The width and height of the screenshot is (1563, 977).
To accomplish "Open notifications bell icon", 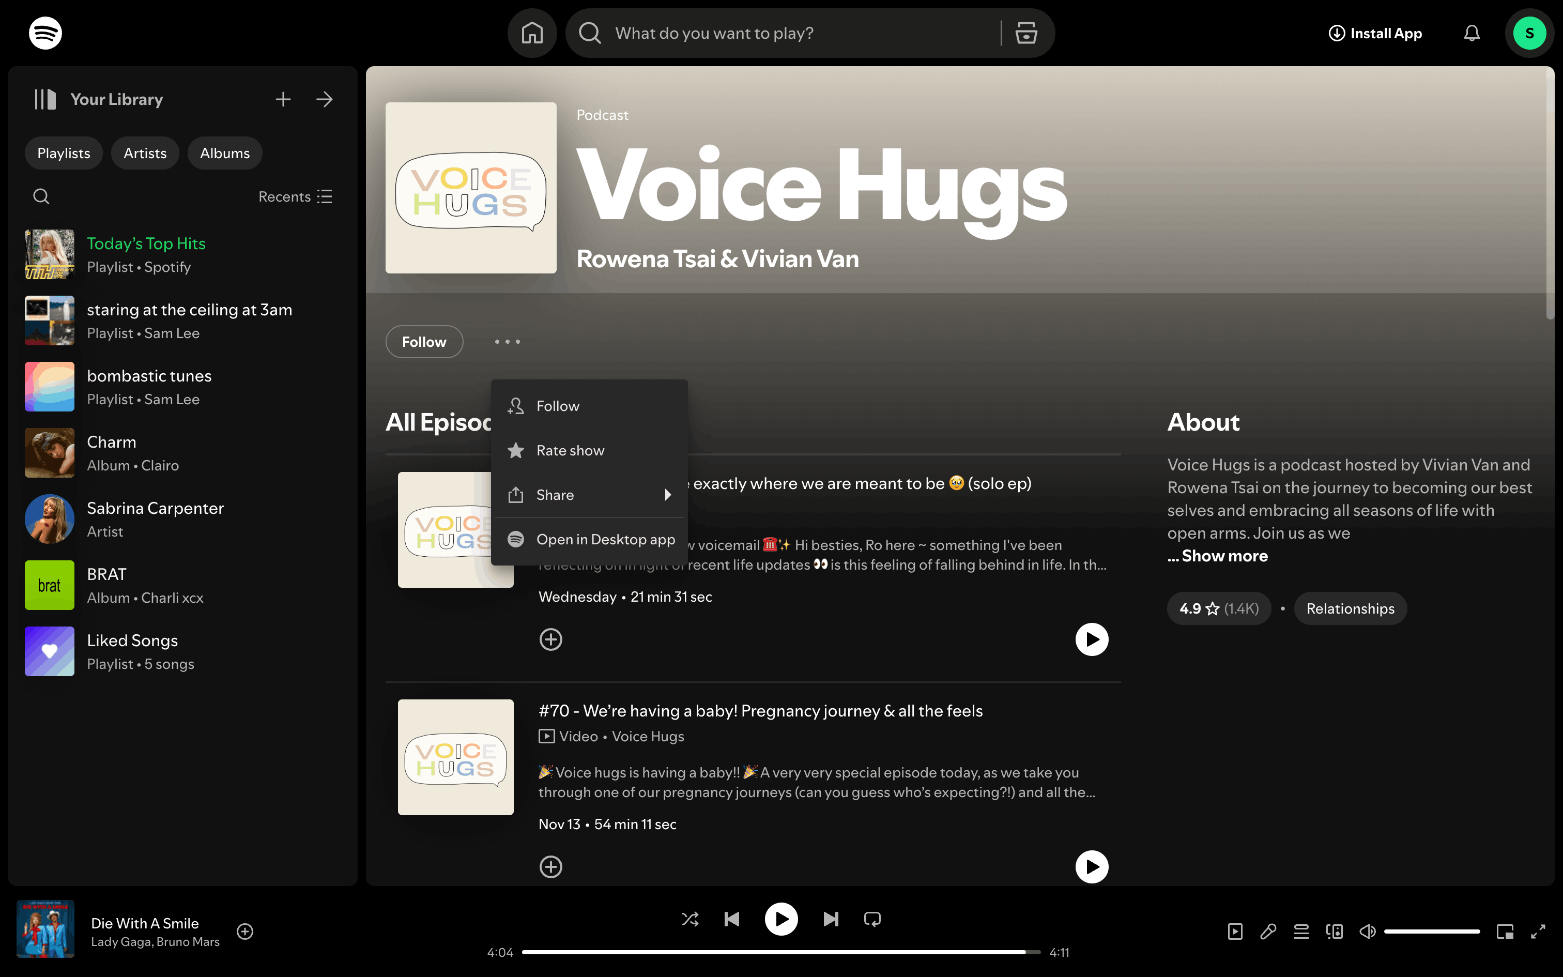I will point(1472,33).
